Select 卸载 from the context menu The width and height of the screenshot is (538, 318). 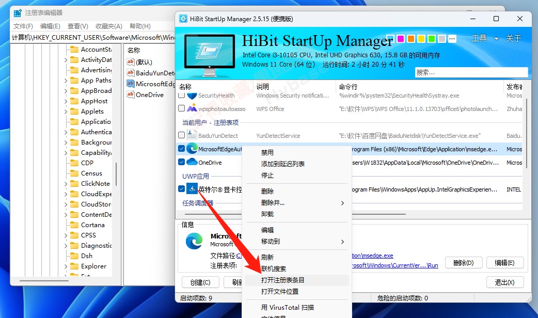click(x=267, y=214)
